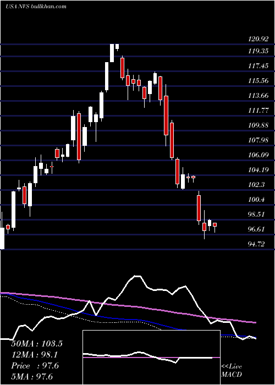Click the 100.4 price level label
This screenshot has width=275, height=385.
click(x=256, y=199)
